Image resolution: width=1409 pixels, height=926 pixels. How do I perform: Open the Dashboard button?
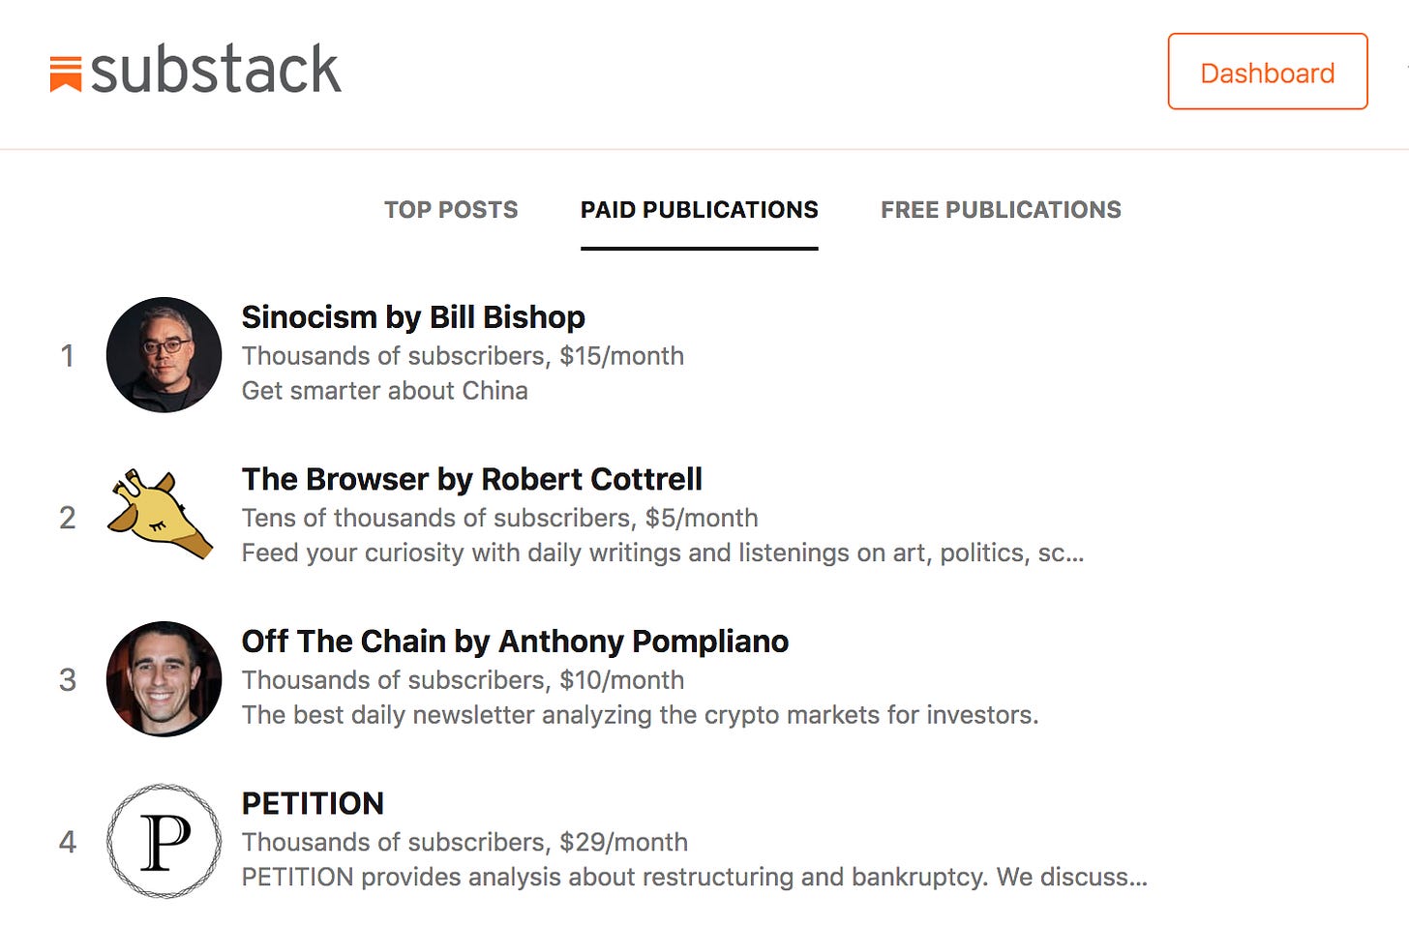[x=1267, y=73]
